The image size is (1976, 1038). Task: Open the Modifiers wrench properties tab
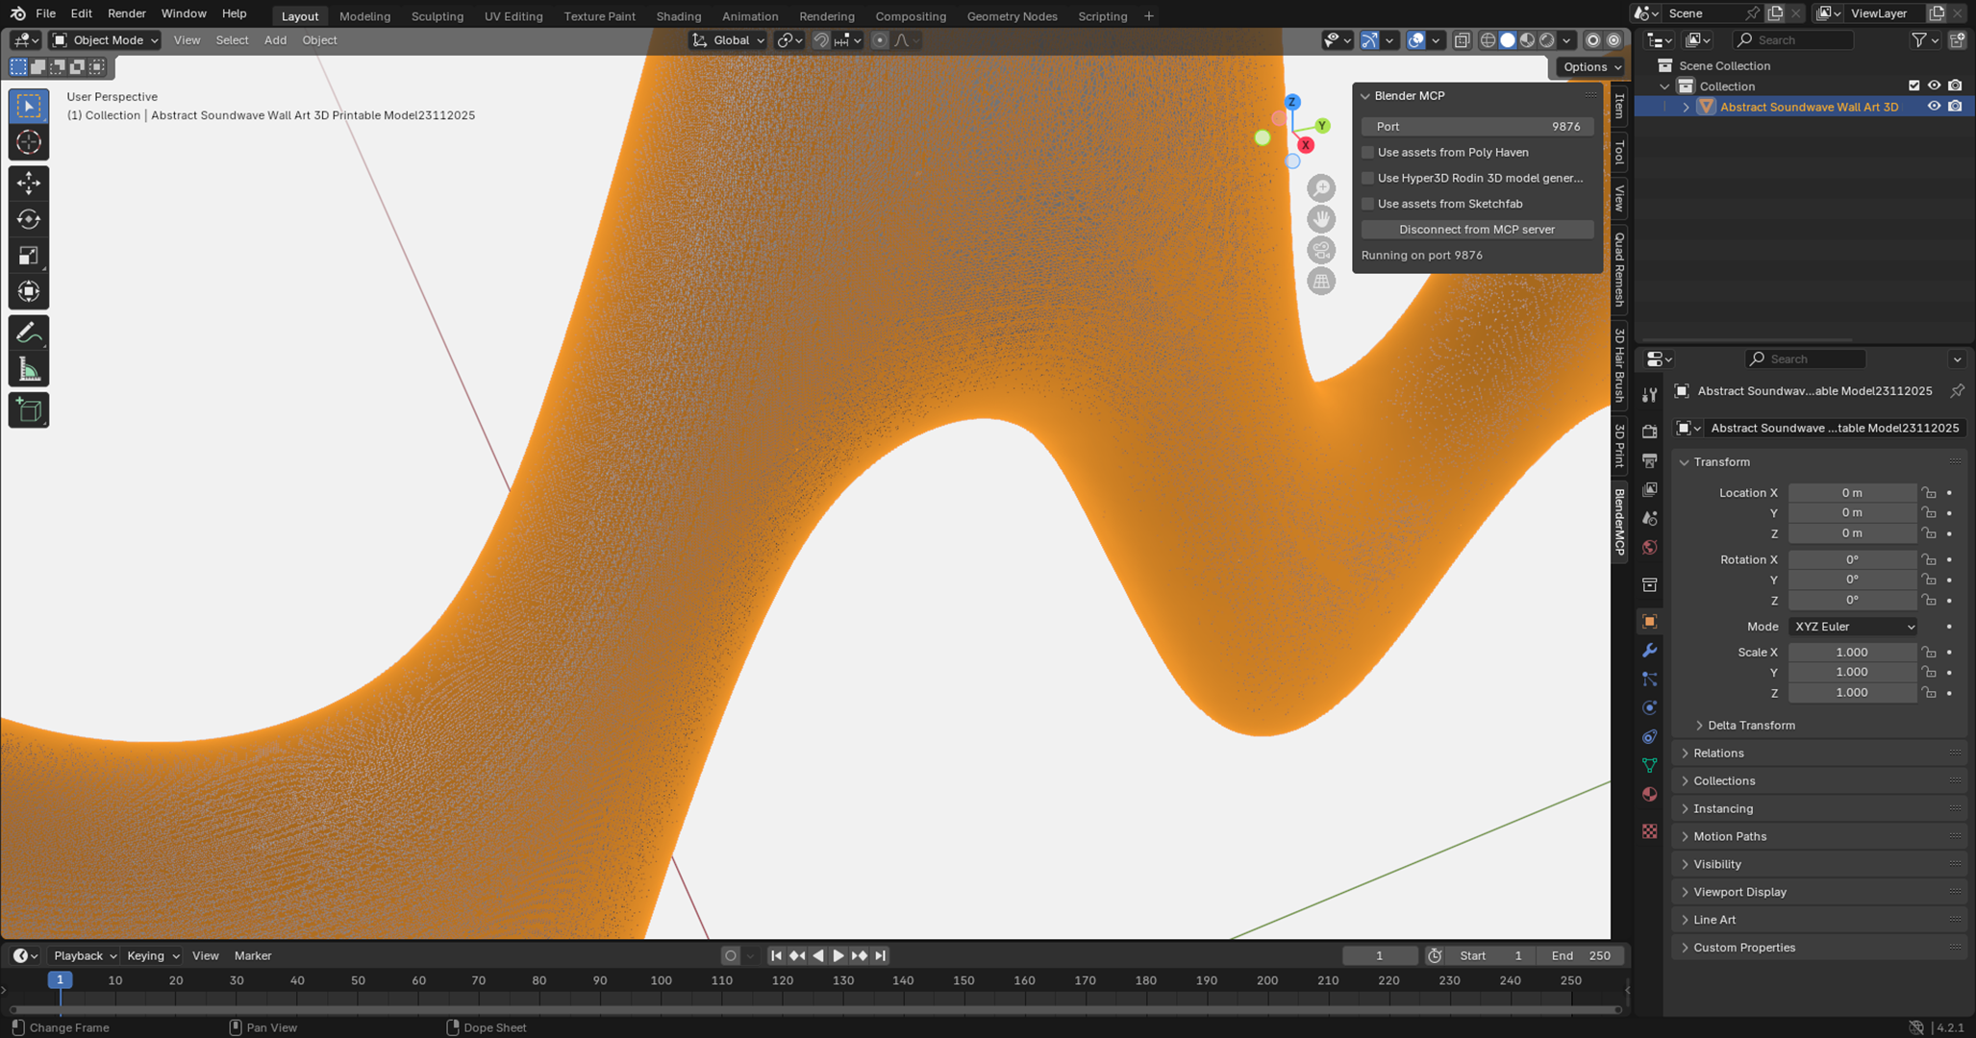1650,651
